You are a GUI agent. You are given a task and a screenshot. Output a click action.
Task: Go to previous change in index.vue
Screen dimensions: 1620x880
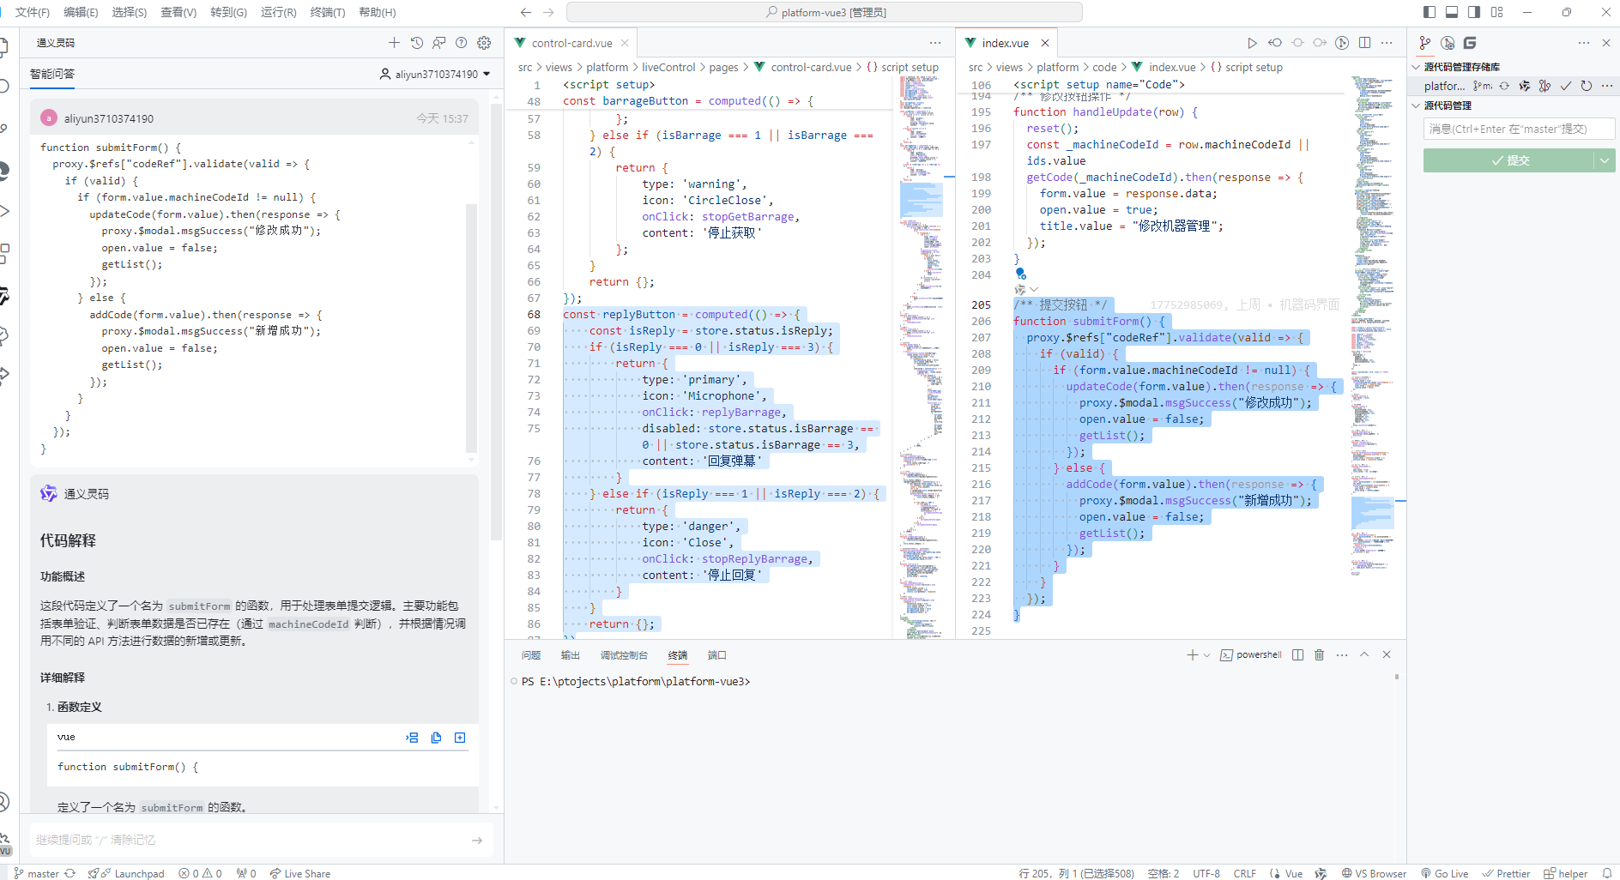[1275, 43]
